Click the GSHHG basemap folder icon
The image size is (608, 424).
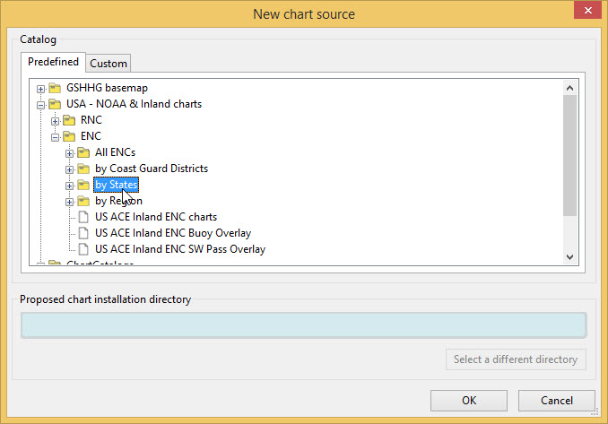point(56,88)
